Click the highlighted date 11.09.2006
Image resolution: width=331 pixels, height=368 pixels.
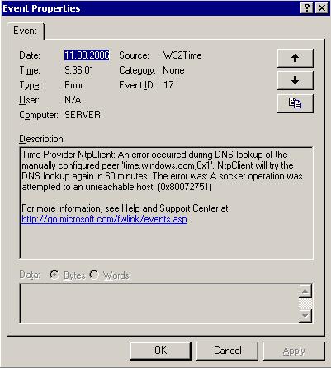pyautogui.click(x=87, y=55)
